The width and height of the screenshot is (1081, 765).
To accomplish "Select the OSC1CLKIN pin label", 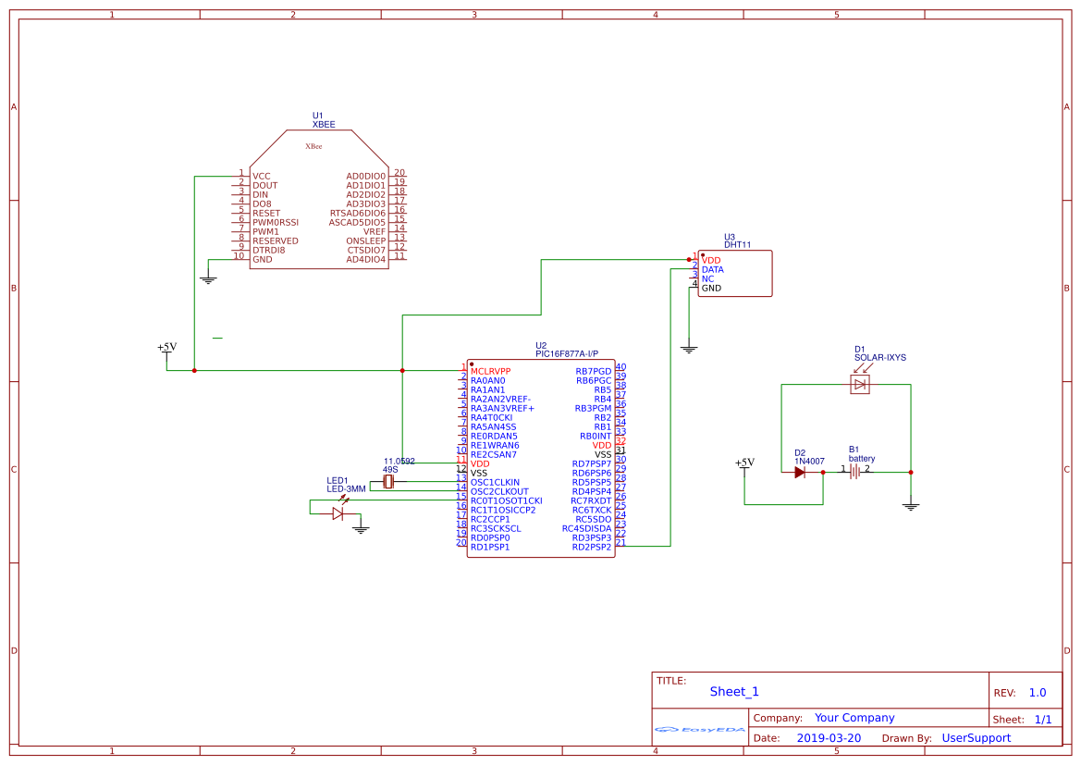I will coord(495,482).
